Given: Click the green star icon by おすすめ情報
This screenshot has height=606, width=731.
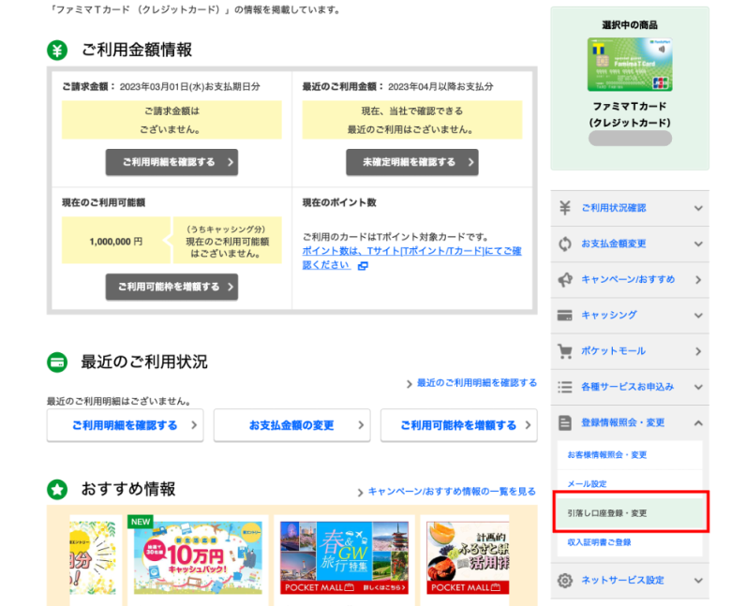Looking at the screenshot, I should tap(57, 490).
